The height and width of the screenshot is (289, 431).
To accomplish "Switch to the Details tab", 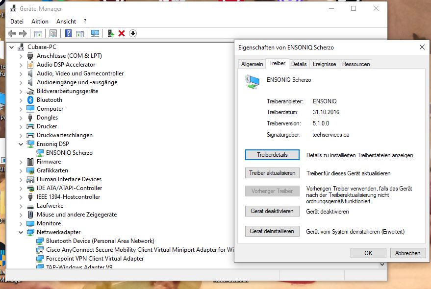I will coord(299,64).
